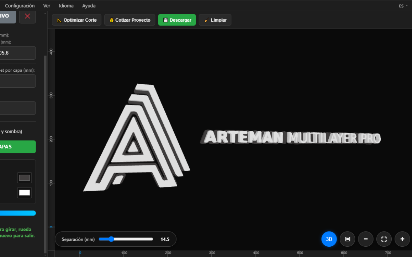Viewport: 412px width, 257px height.
Task: Open the ES language dropdown
Action: point(403,6)
